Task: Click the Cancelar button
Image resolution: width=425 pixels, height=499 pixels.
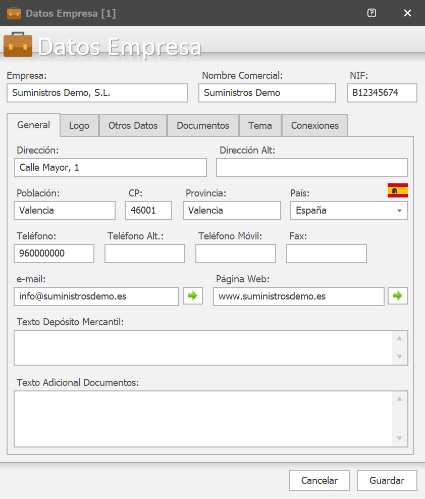Action: click(320, 480)
